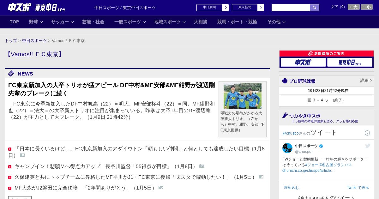The width and height of the screenshot is (379, 199).
Task: Click red bullet beside アダイウトン article
Action: pos(10,149)
